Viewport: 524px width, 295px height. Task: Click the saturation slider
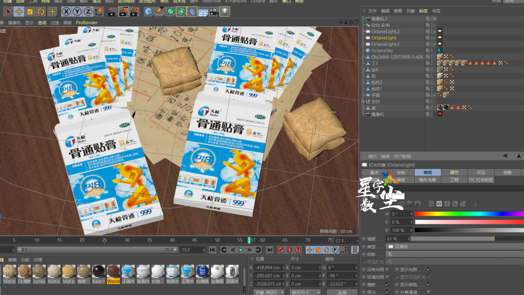click(x=469, y=222)
